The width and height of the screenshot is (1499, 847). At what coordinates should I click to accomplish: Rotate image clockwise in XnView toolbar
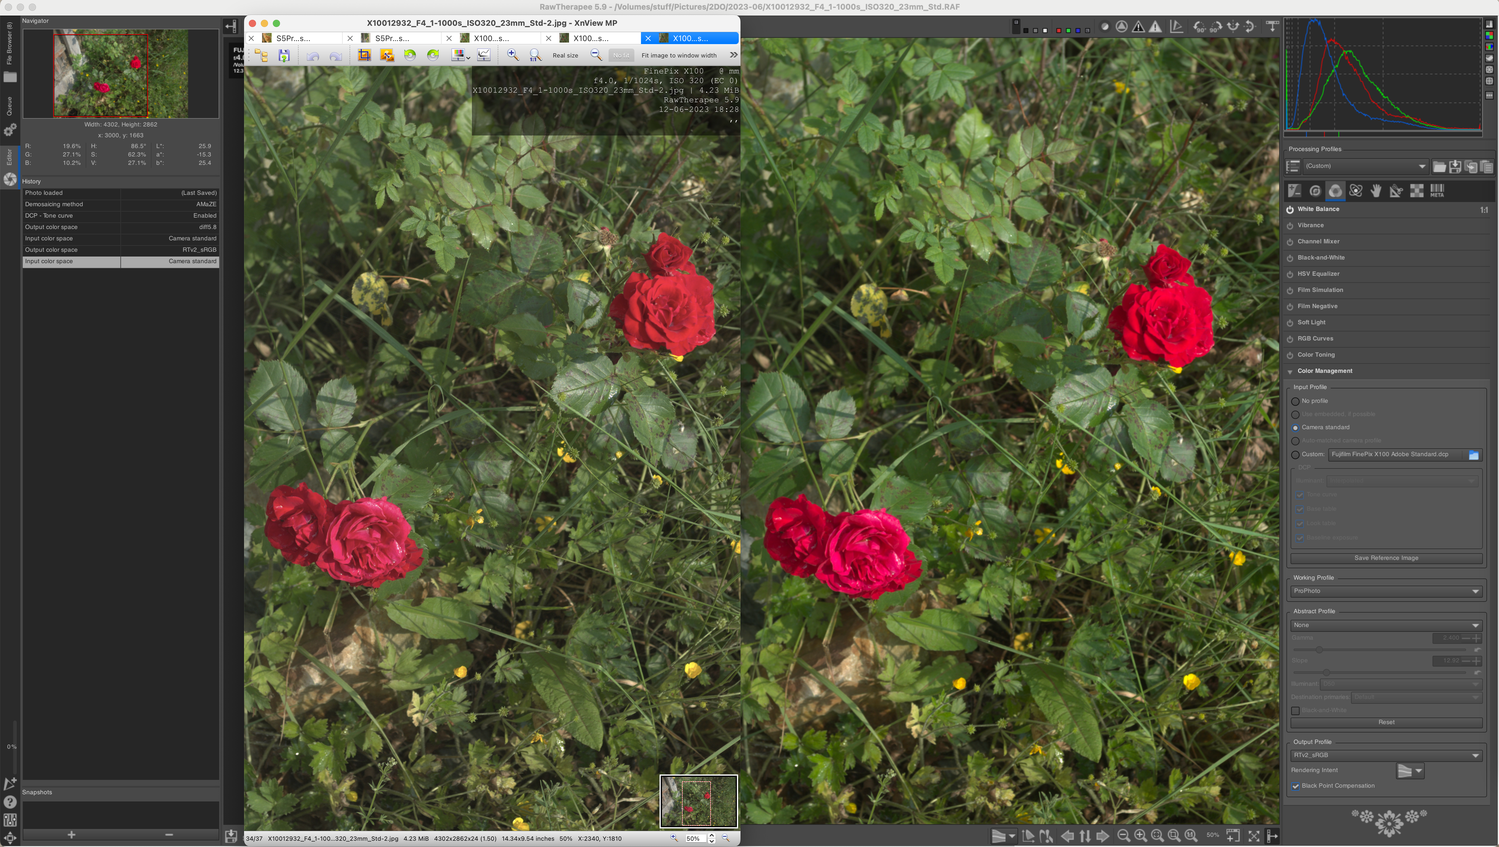coord(432,55)
